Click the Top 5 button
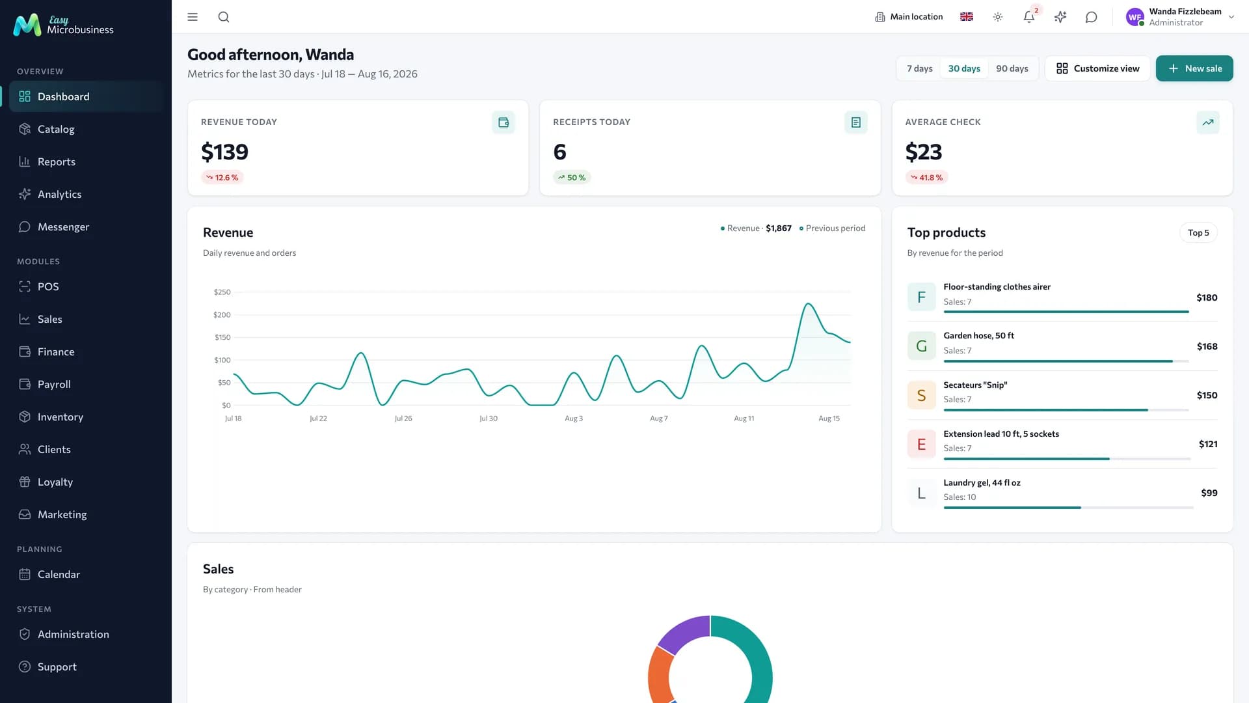This screenshot has height=703, width=1249. coord(1198,232)
